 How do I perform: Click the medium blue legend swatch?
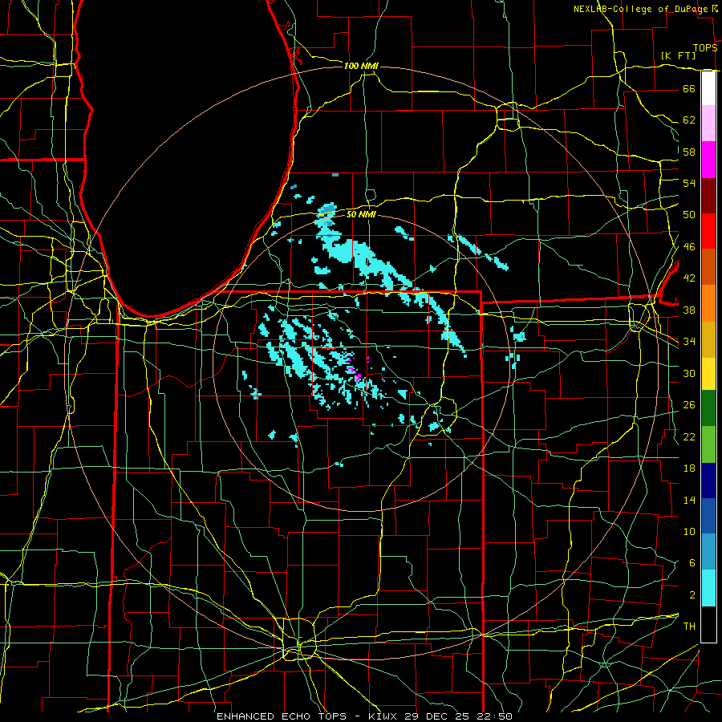[x=708, y=516]
